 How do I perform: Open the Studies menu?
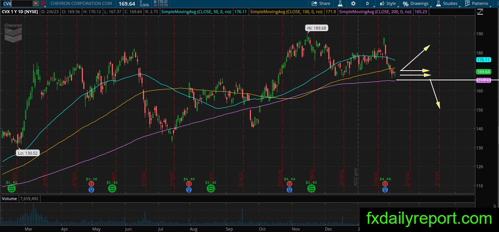[x=446, y=3]
